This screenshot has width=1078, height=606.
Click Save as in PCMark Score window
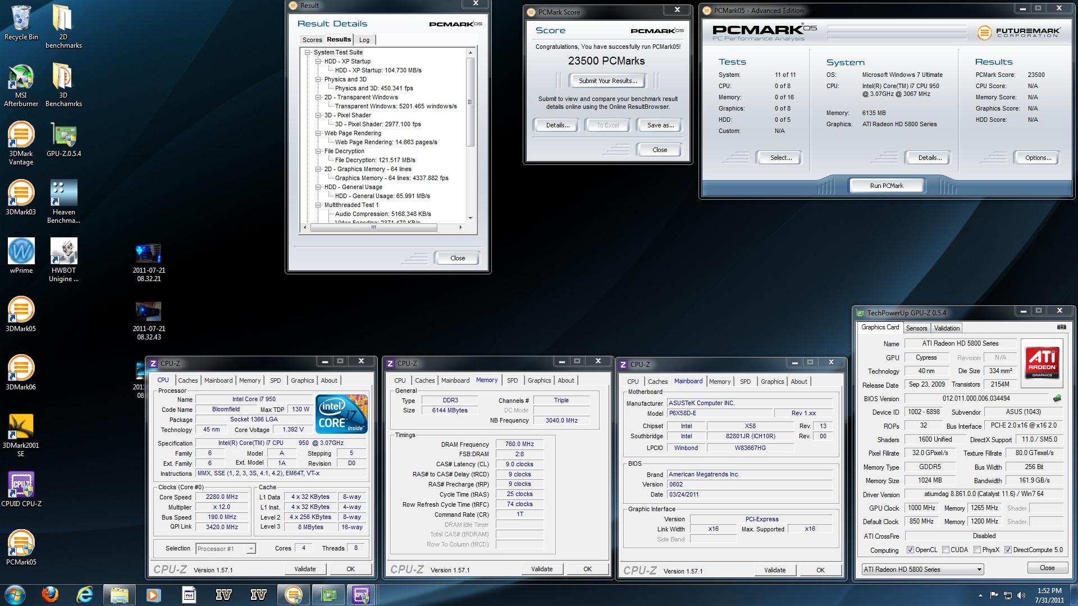[660, 125]
